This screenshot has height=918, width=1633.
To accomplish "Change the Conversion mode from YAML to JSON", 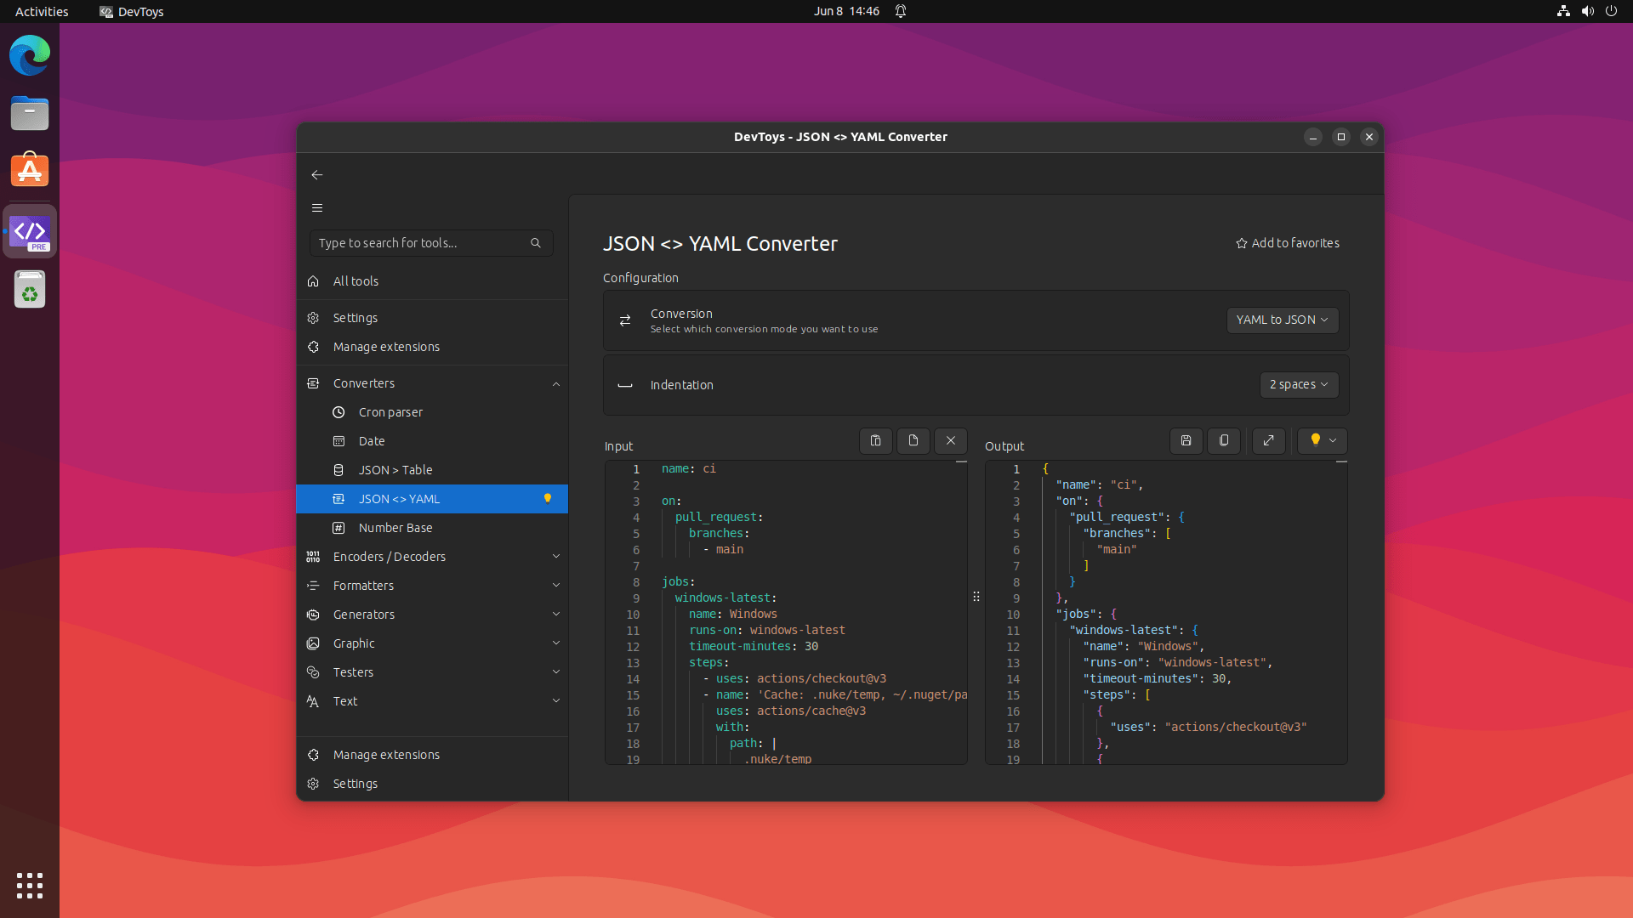I will click(x=1282, y=320).
